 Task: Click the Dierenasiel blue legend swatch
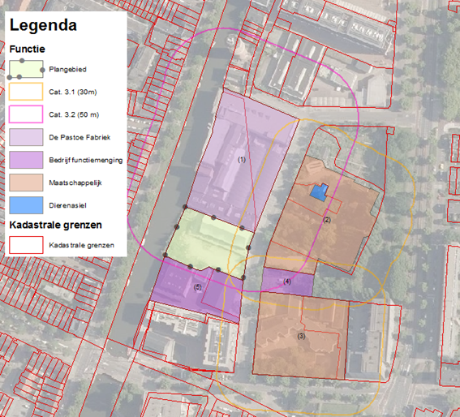point(26,205)
